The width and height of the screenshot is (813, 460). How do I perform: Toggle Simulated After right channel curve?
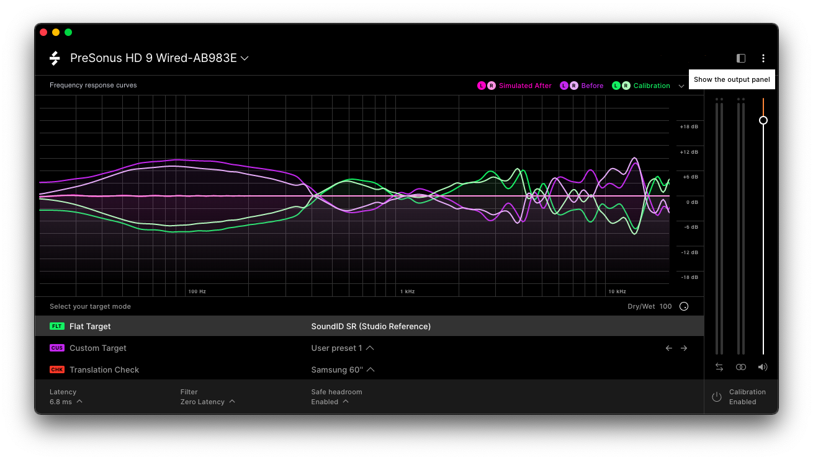(x=492, y=86)
